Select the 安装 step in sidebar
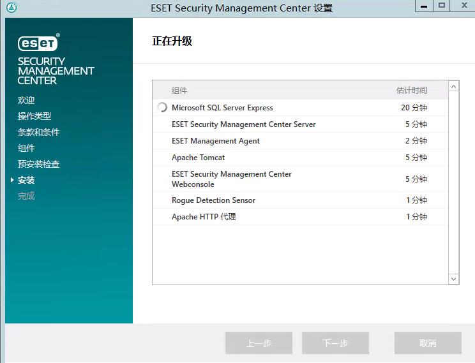This screenshot has height=363, width=475. [26, 180]
